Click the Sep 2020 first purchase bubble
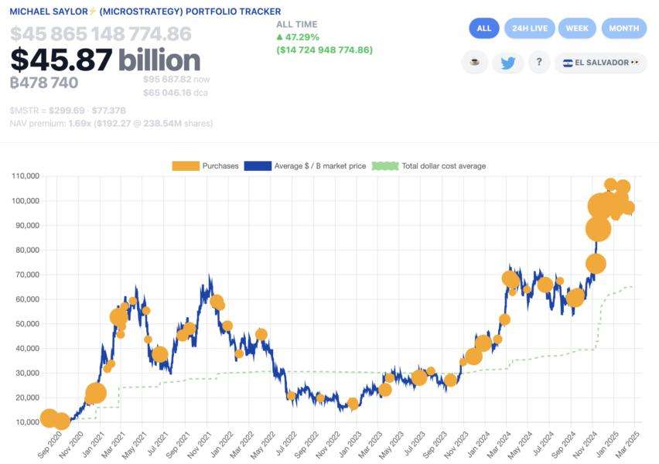The height and width of the screenshot is (464, 659). coord(50,418)
